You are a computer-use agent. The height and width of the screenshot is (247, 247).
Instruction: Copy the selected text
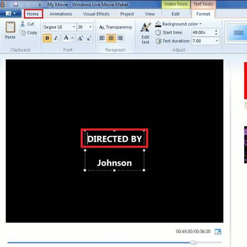pyautogui.click(x=29, y=33)
